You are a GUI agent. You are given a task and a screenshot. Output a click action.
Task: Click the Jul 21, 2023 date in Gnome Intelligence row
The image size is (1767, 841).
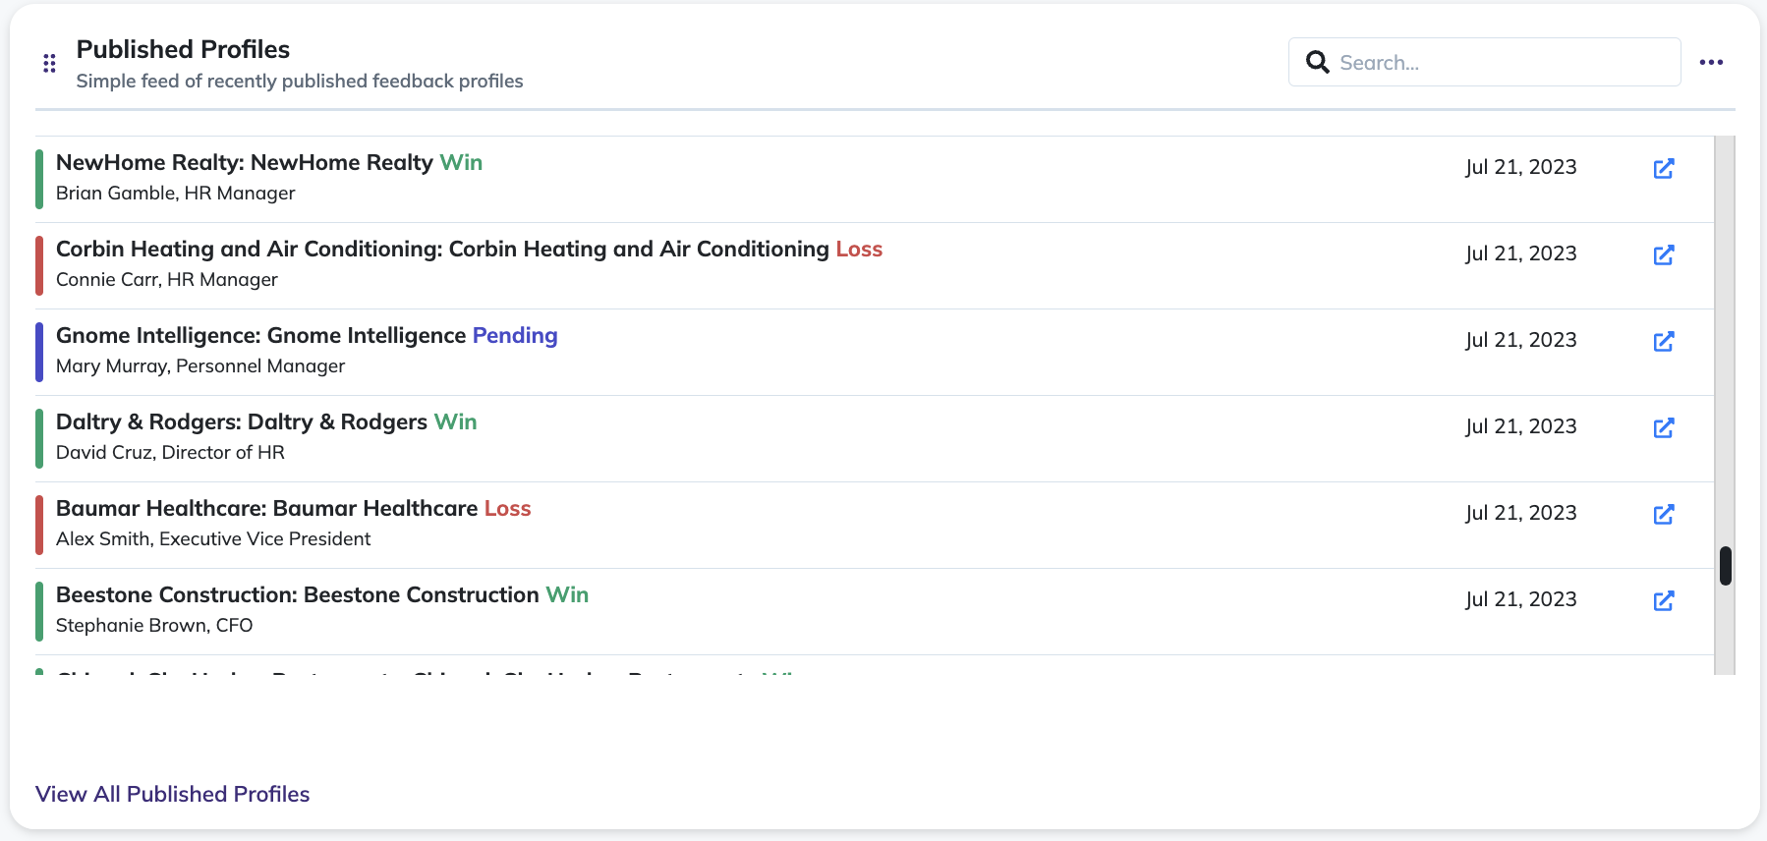coord(1520,340)
